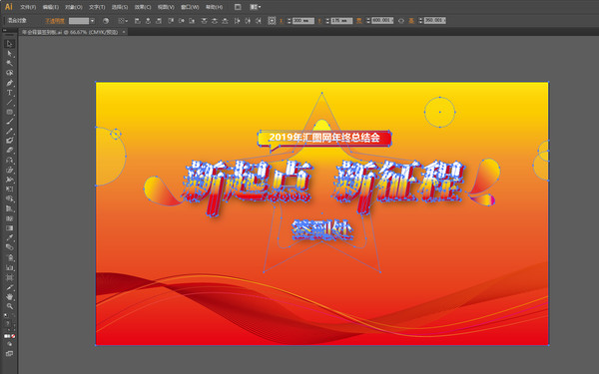Select the Paintbrush tool
Image resolution: width=599 pixels, height=374 pixels.
(x=10, y=122)
